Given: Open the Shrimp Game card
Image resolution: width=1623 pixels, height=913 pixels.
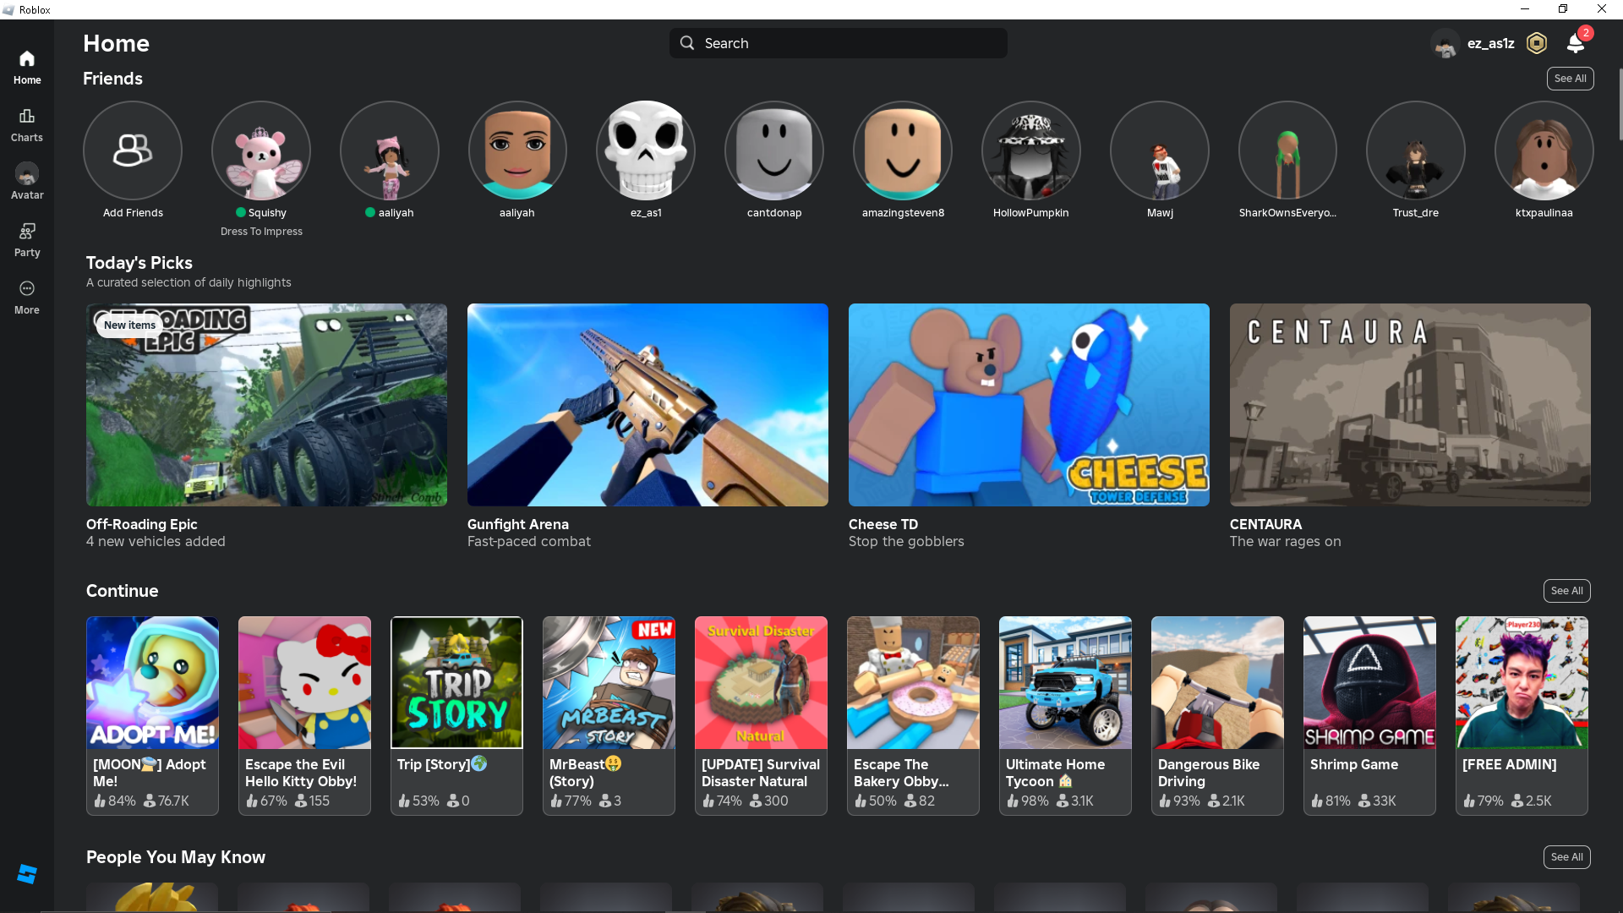Looking at the screenshot, I should tap(1369, 715).
